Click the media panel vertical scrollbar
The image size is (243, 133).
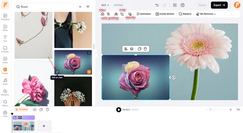[x=94, y=46]
